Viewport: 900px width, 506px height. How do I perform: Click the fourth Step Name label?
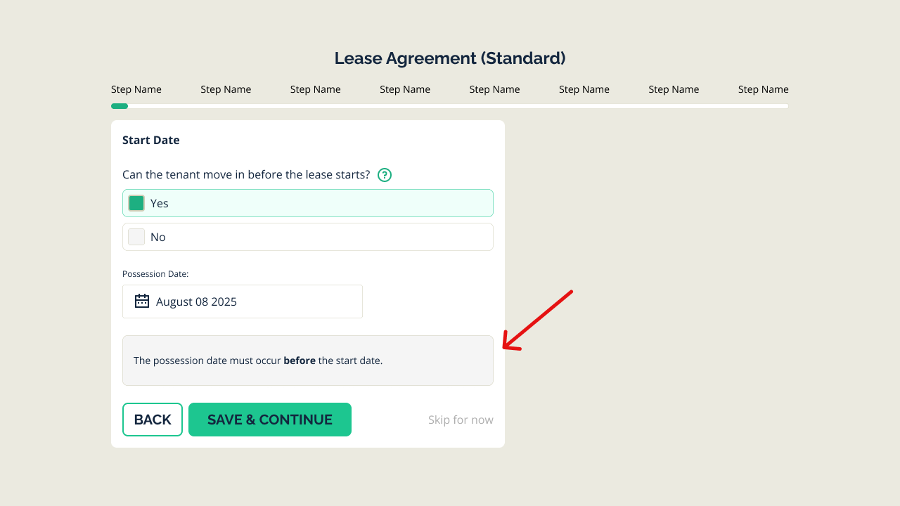[x=404, y=89]
